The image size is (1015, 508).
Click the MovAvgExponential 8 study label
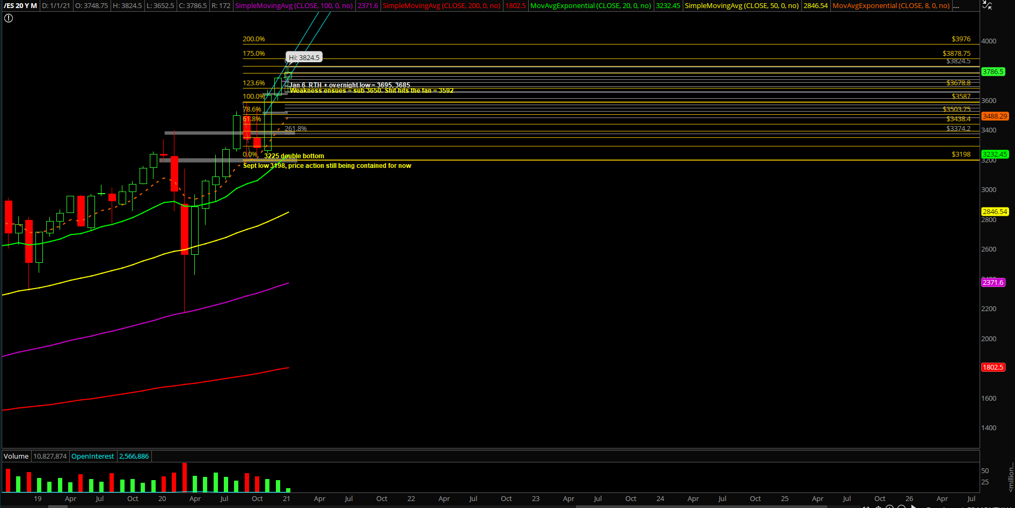click(x=890, y=6)
